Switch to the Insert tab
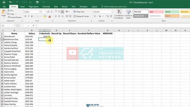 pyautogui.click(x=22, y=7)
